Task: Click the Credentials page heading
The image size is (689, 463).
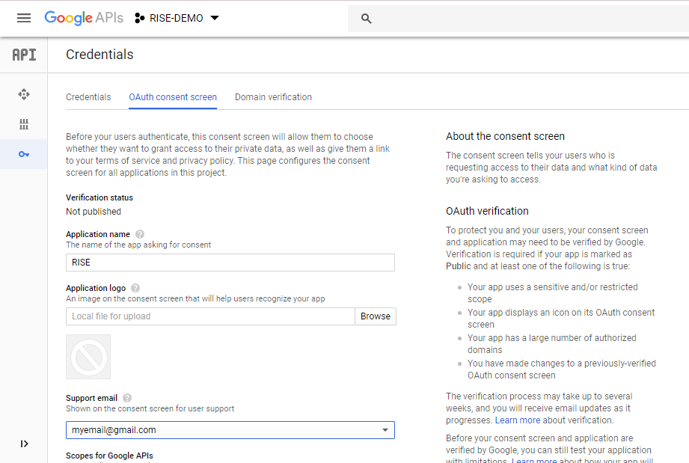Action: [x=99, y=55]
